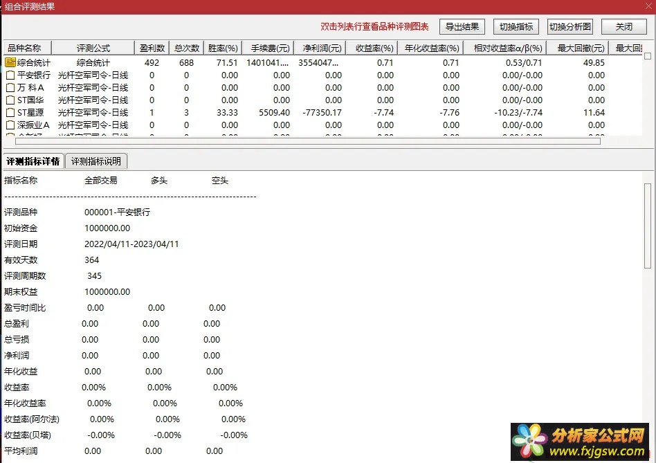Click the upper table's vertical scrollbar box
This screenshot has width=656, height=463.
[648, 56]
